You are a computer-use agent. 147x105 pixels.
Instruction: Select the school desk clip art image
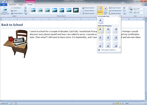pyautogui.click(x=16, y=44)
